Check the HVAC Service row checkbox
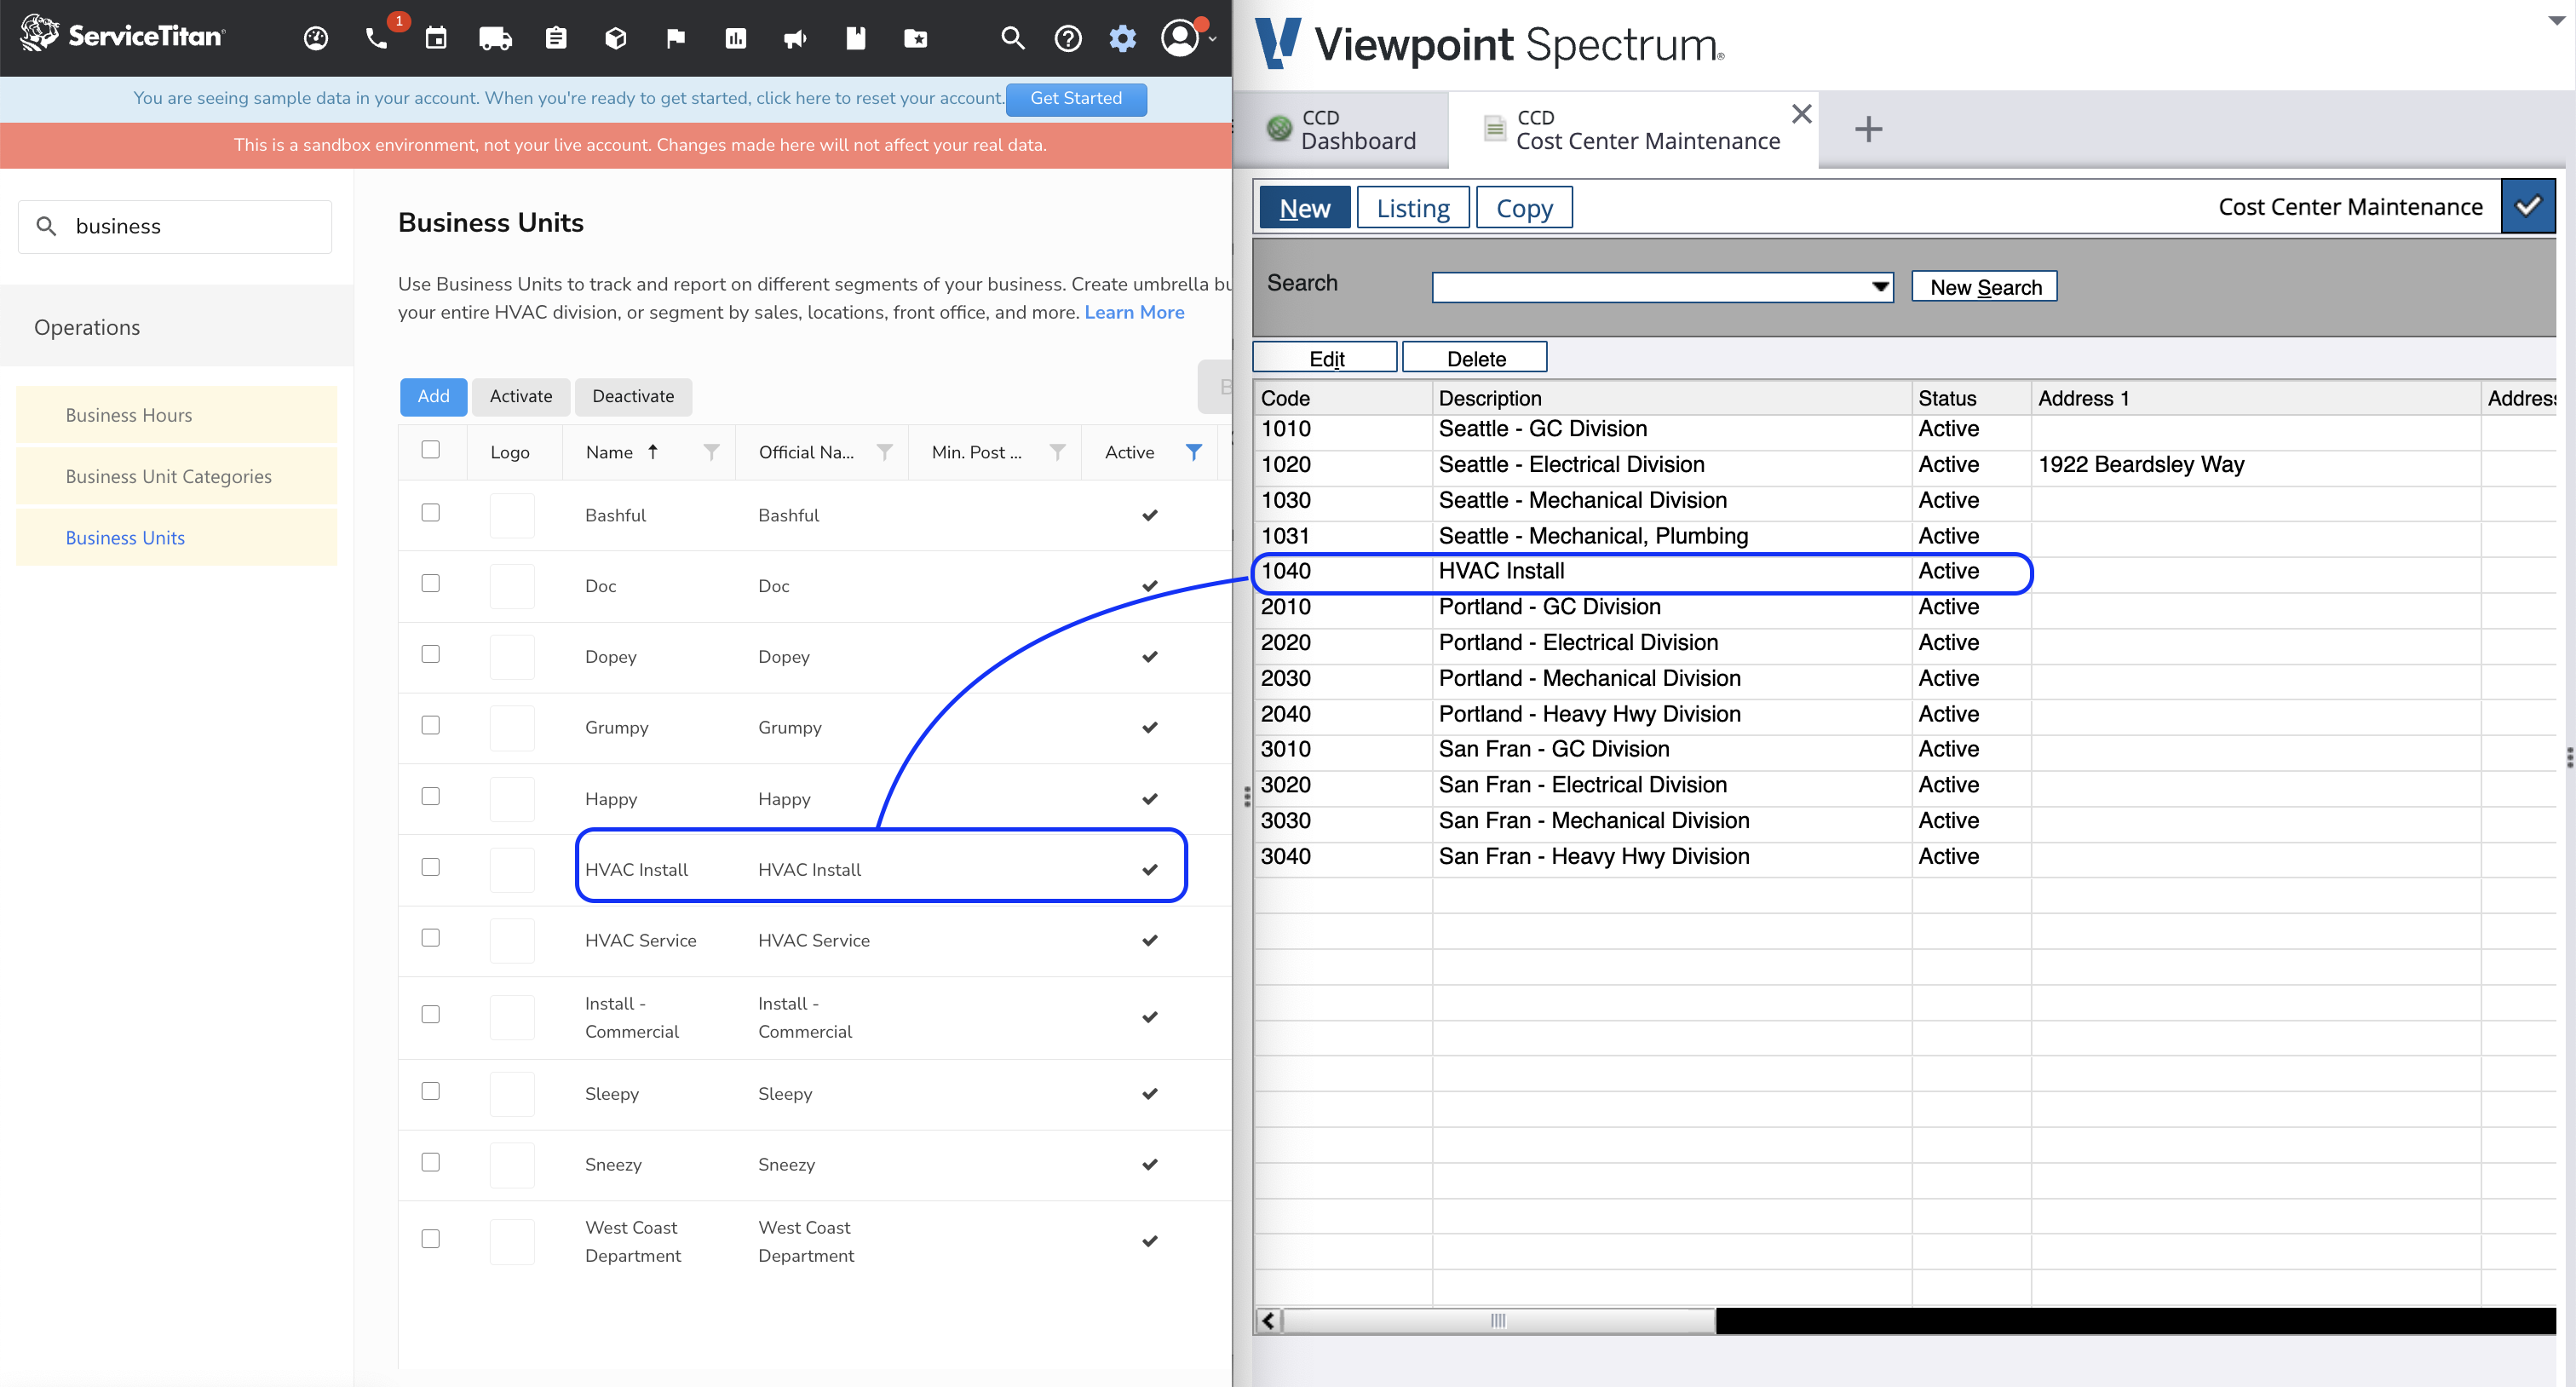Viewport: 2576px width, 1387px height. point(430,938)
